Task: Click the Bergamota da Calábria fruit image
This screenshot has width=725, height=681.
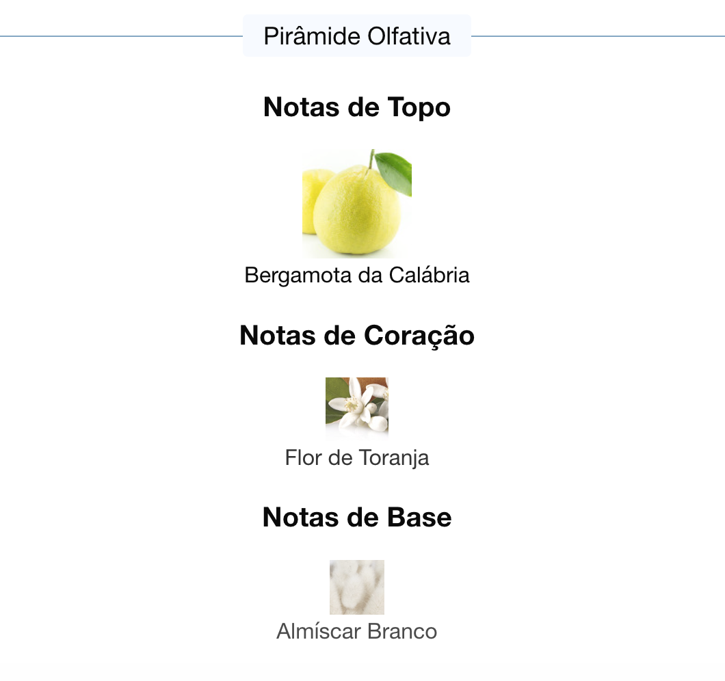Action: coord(356,204)
